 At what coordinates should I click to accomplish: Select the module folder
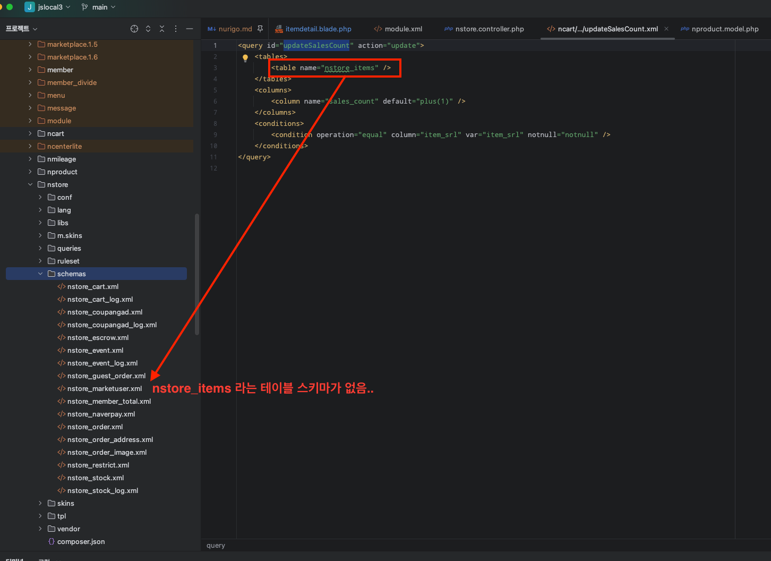(x=54, y=121)
